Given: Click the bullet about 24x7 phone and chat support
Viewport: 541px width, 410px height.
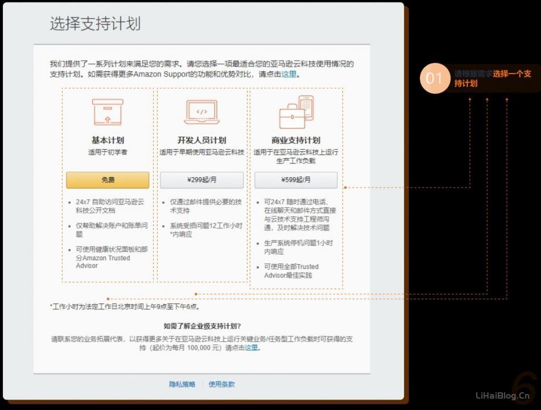Looking at the screenshot, I should click(300, 215).
